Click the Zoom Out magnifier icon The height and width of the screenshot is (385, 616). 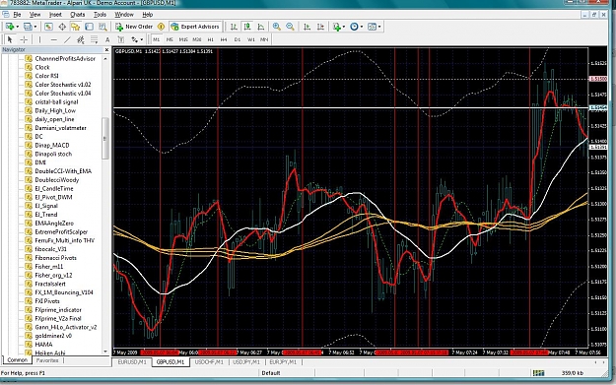(x=290, y=27)
